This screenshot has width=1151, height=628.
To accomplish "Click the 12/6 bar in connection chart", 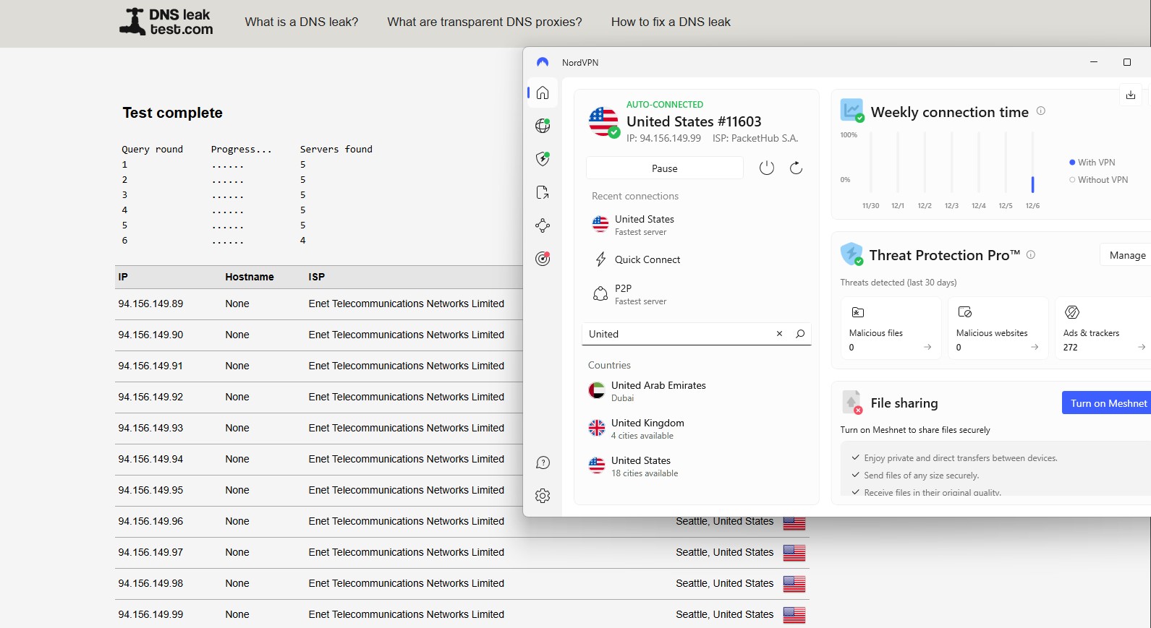I will tap(1032, 184).
